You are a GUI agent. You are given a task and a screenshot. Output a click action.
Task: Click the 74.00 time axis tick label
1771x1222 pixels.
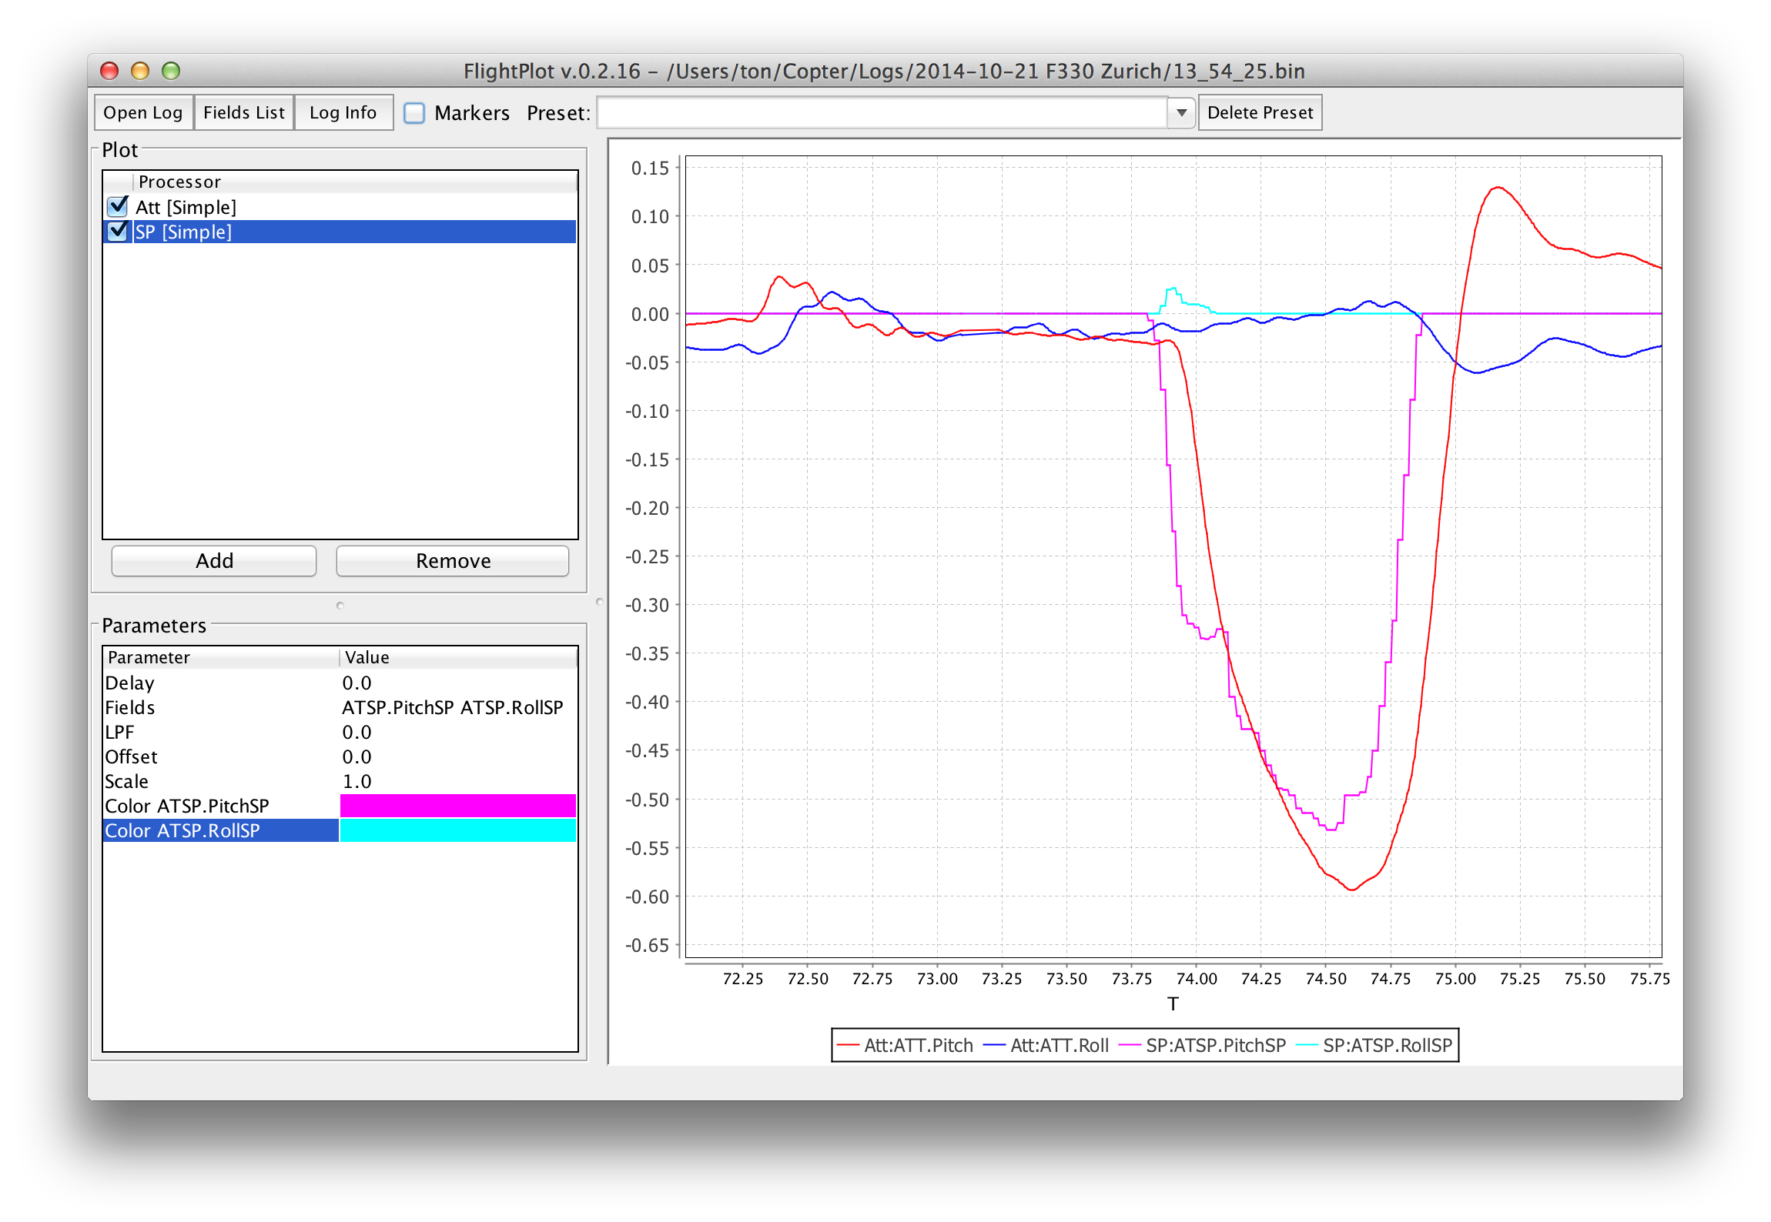pos(1197,979)
